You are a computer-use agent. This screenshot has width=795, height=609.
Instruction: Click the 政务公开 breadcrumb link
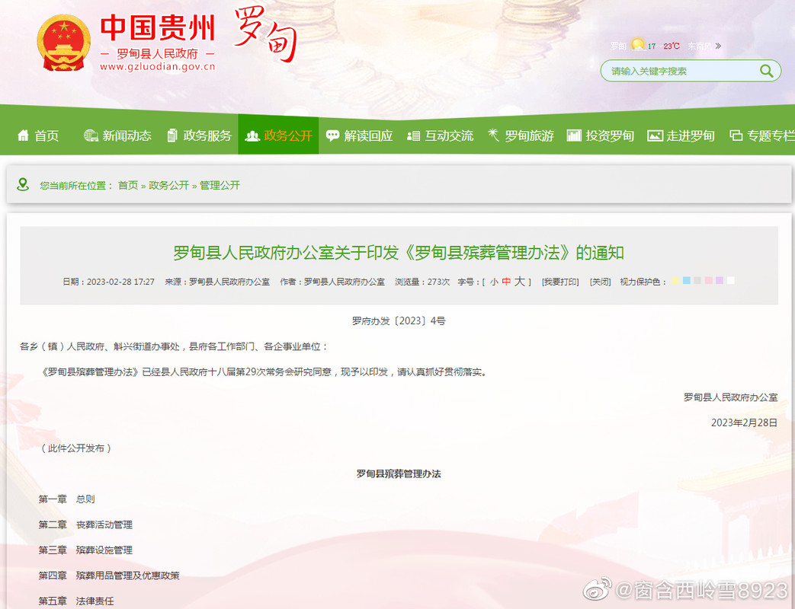[168, 185]
